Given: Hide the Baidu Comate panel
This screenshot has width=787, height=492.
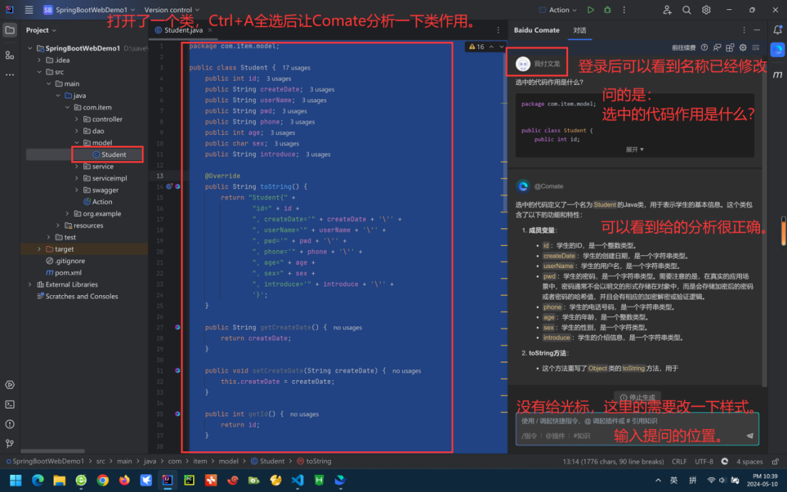Looking at the screenshot, I should tap(757, 30).
